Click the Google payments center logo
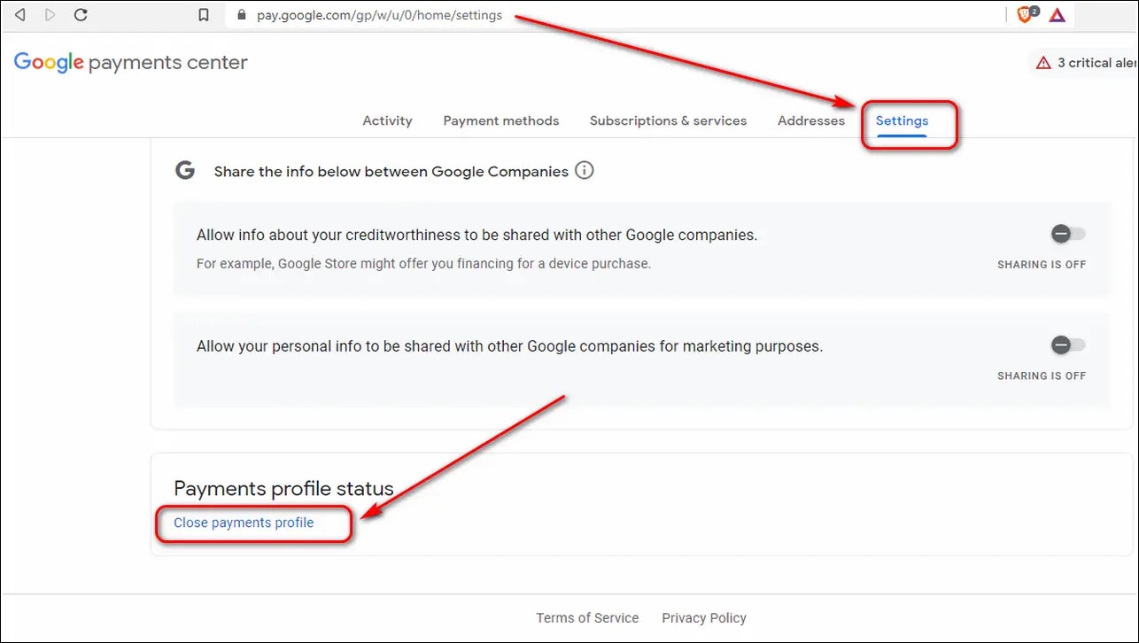The height and width of the screenshot is (643, 1139). pyautogui.click(x=131, y=63)
